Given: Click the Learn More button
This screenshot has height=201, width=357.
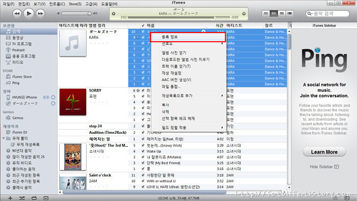Looking at the screenshot, I should click(324, 152).
